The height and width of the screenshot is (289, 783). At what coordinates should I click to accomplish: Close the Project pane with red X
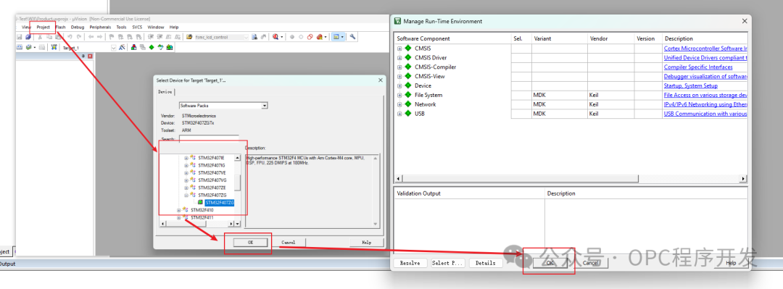[x=91, y=56]
